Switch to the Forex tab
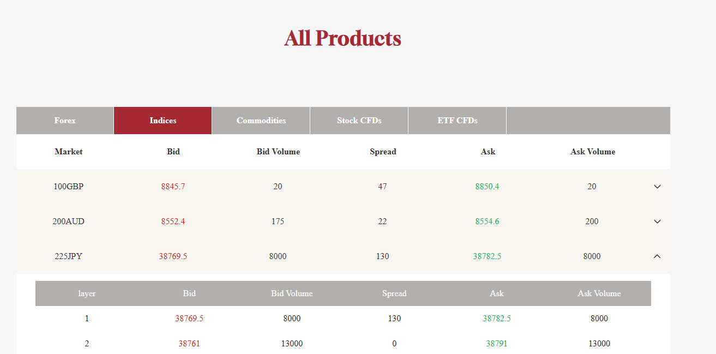The height and width of the screenshot is (354, 716). click(65, 121)
